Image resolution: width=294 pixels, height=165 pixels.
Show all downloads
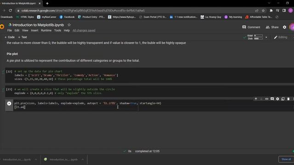pos(286,159)
